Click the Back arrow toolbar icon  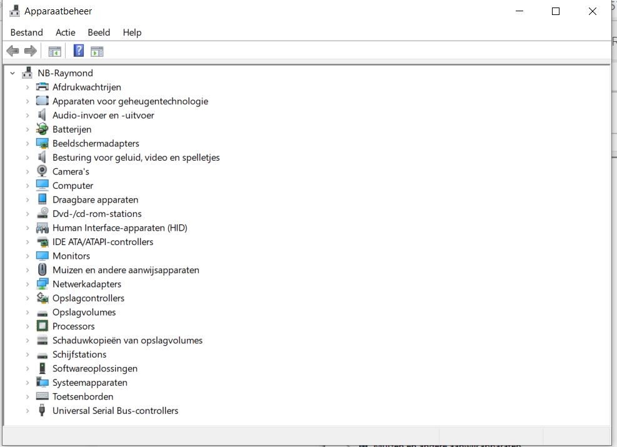pos(13,51)
